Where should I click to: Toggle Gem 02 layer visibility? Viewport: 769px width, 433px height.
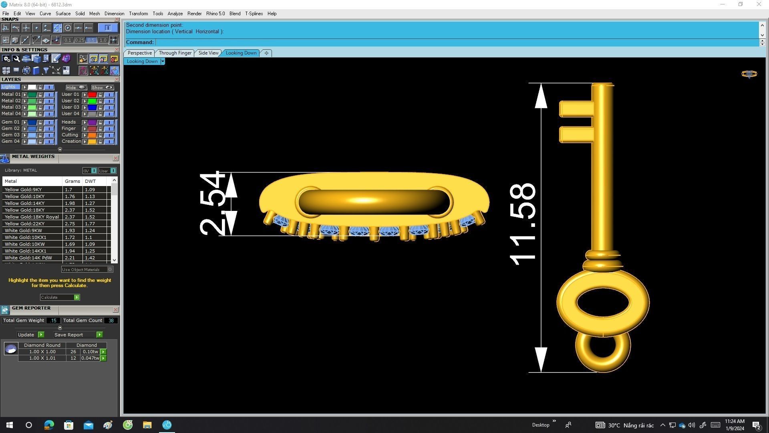tap(49, 129)
